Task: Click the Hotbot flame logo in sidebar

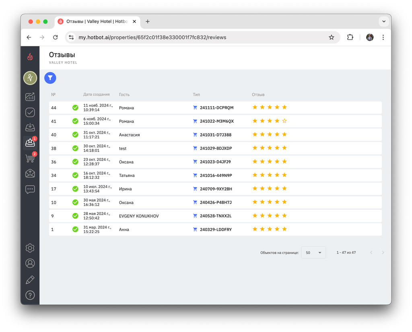Action: click(x=30, y=56)
